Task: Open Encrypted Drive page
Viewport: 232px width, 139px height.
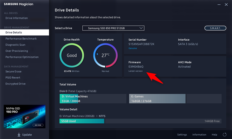Action: click(x=15, y=84)
